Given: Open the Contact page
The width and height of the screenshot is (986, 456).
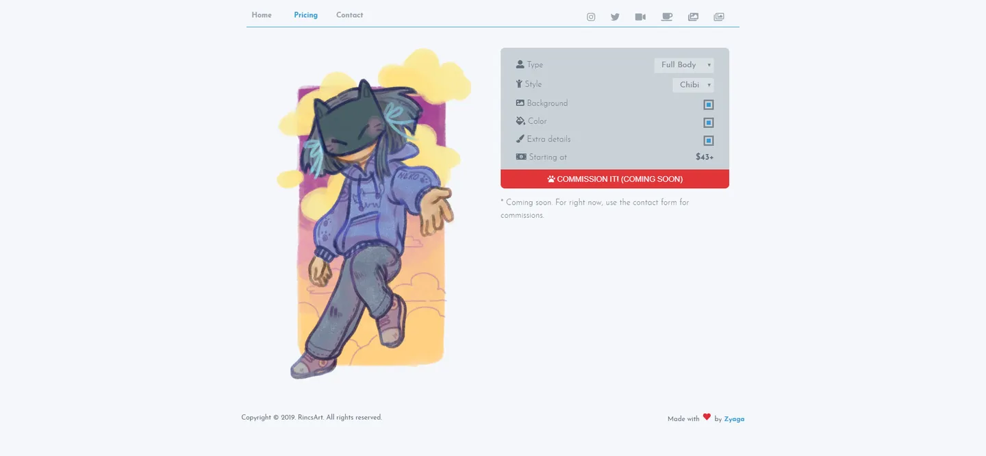Looking at the screenshot, I should [349, 15].
